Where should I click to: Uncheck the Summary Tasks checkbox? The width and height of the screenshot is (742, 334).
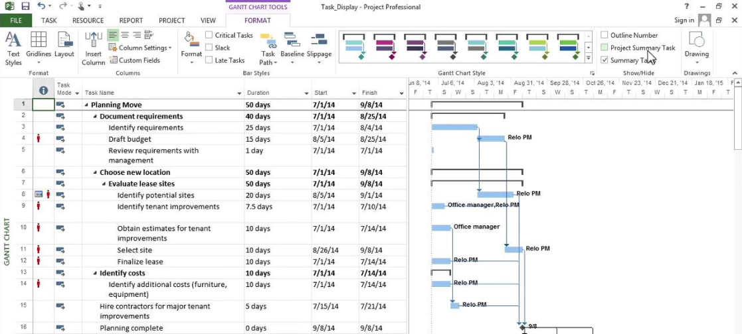604,60
